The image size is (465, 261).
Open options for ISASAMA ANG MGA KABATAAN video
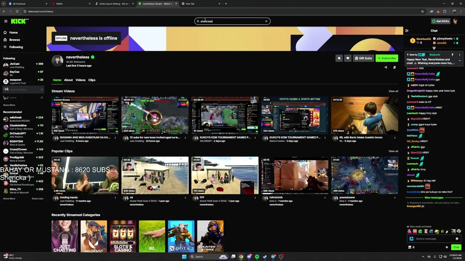click(116, 138)
